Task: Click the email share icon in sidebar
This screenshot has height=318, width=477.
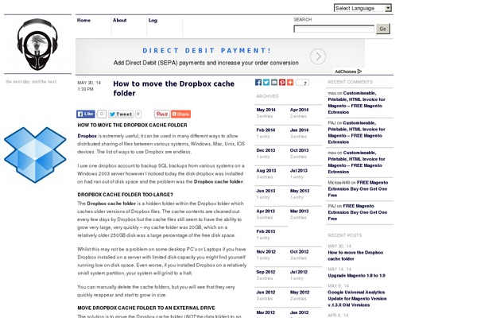Action: 274,82
